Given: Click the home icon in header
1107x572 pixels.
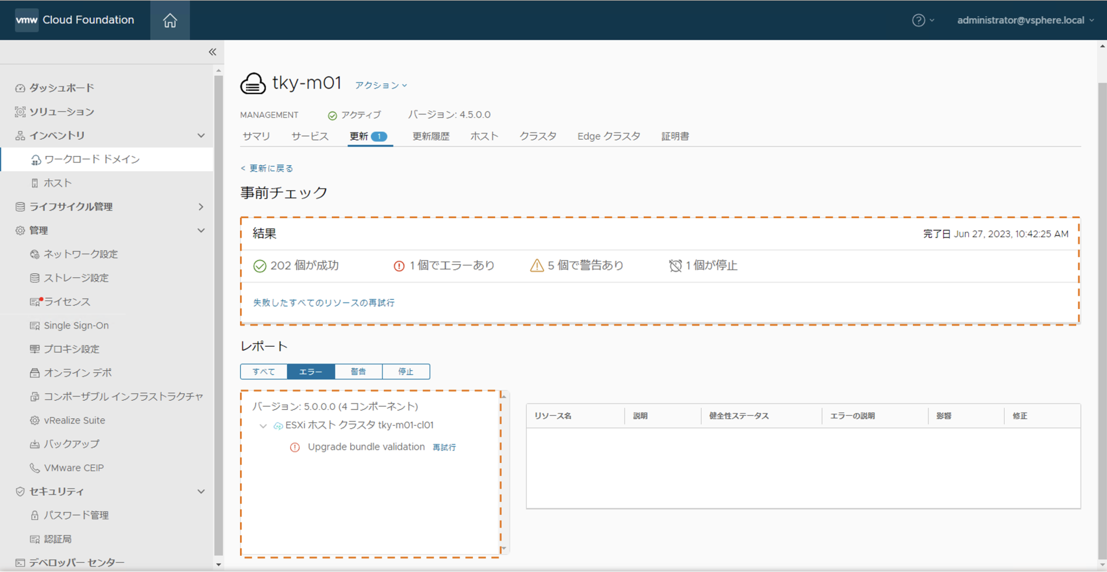Looking at the screenshot, I should pyautogui.click(x=170, y=21).
